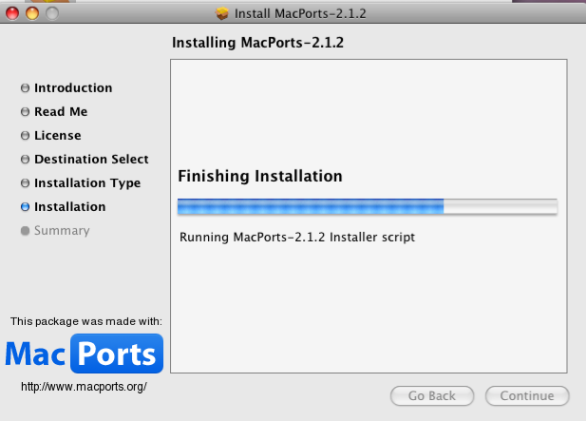Click the grey Summary step bullet
586x421 pixels.
tap(25, 231)
